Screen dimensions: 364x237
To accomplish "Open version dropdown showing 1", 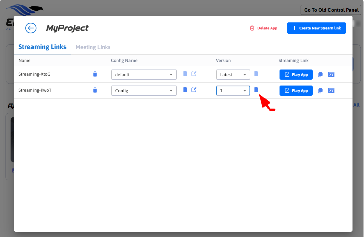I will 233,90.
